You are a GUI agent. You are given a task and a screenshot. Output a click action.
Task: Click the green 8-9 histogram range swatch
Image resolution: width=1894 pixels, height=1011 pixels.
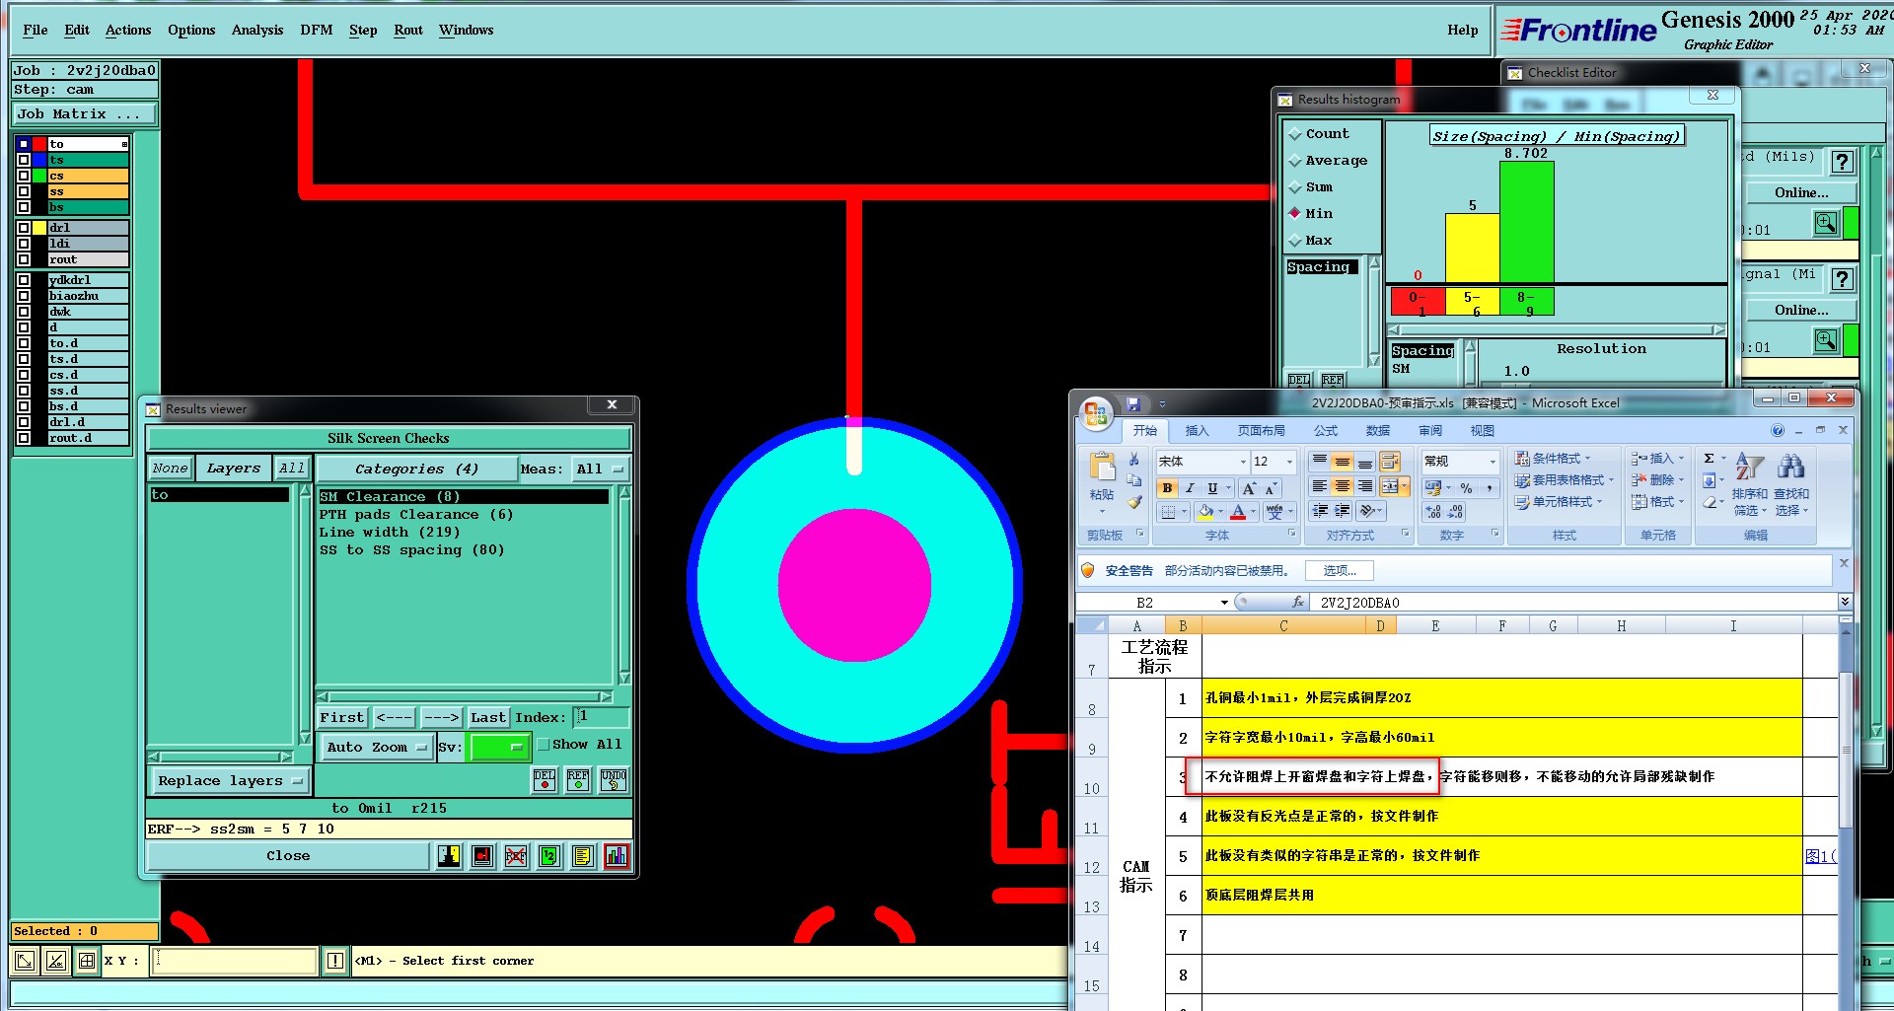click(1527, 302)
